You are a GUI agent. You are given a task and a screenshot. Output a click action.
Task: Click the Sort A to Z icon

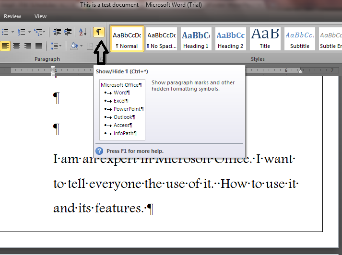[x=83, y=32]
